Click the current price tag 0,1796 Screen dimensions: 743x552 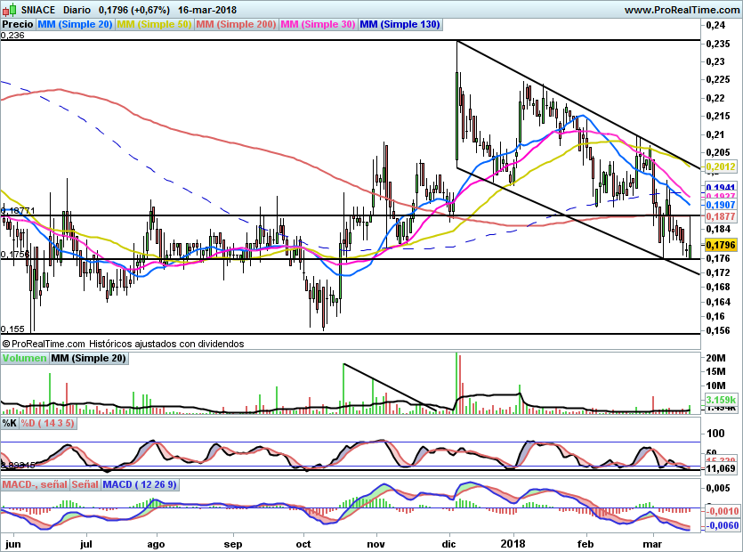[x=721, y=245]
